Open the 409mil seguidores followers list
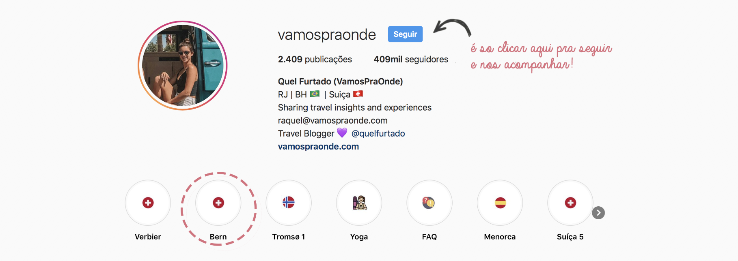 [x=411, y=59]
